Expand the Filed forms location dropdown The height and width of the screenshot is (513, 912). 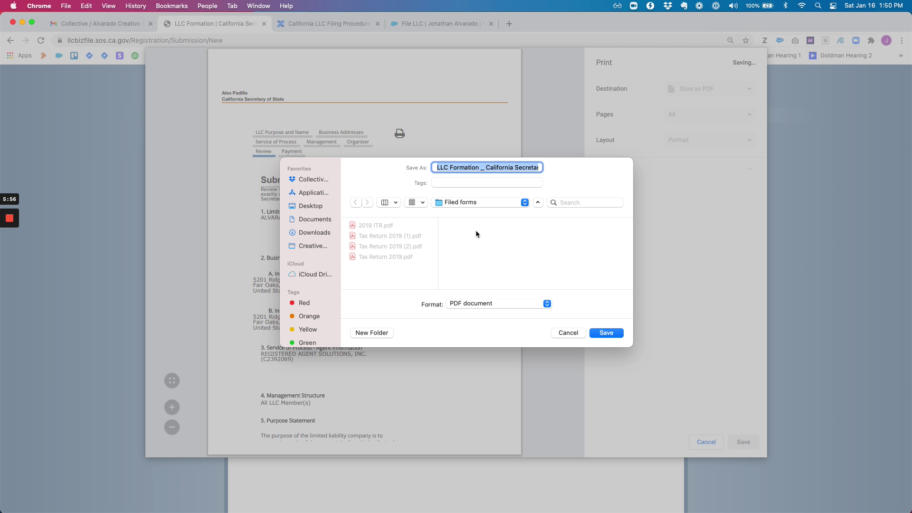coord(482,202)
